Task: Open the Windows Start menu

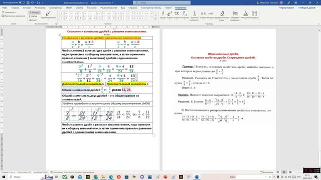Action: [x=4, y=176]
